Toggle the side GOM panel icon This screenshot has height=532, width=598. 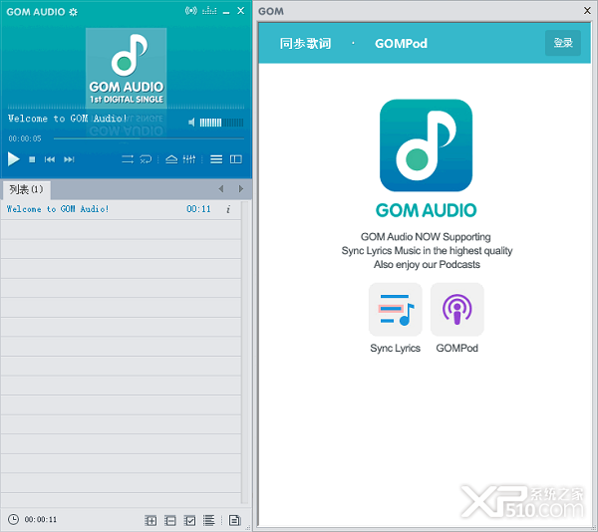[236, 159]
